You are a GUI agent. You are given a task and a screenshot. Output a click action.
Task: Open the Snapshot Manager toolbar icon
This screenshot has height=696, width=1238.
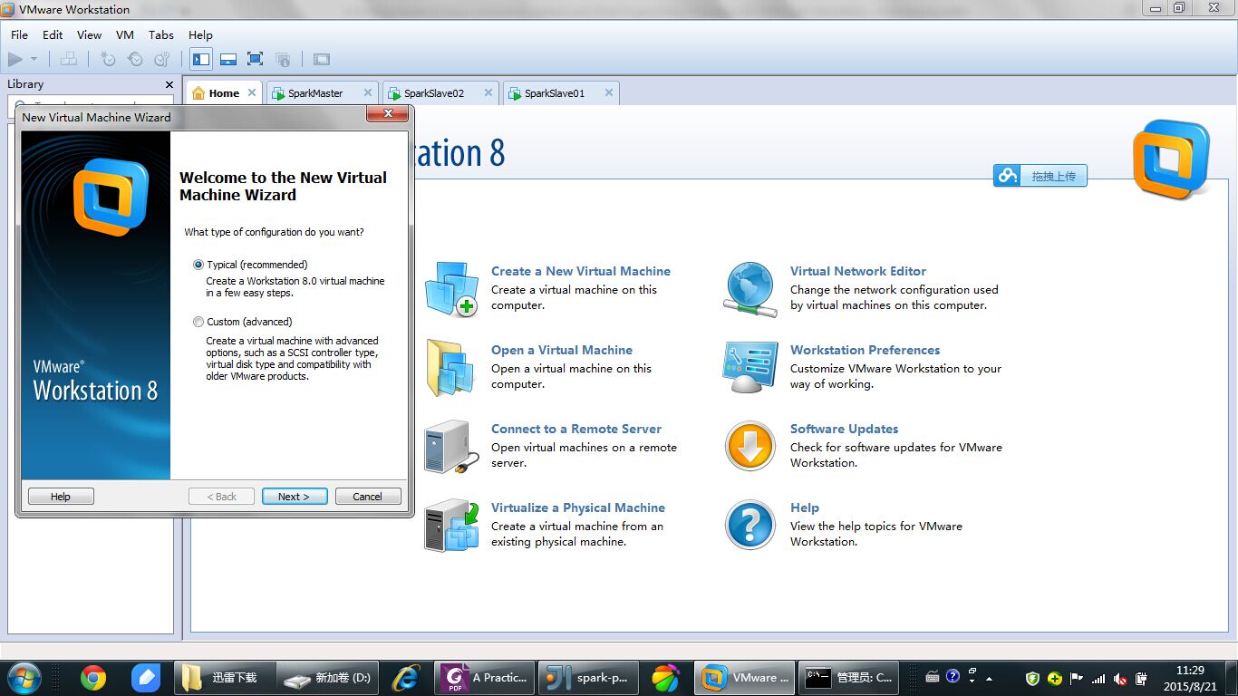162,59
